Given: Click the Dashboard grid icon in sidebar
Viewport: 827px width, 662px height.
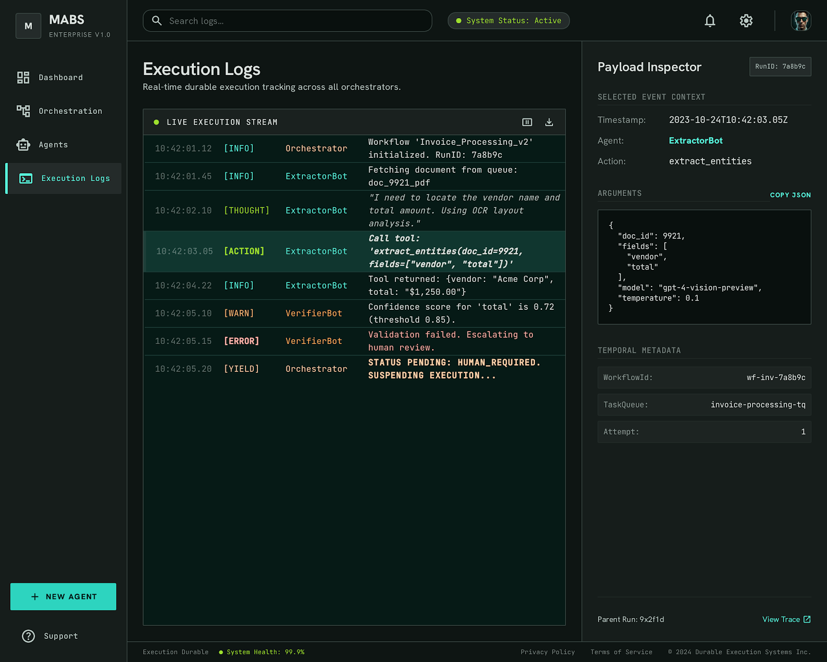Looking at the screenshot, I should (23, 78).
